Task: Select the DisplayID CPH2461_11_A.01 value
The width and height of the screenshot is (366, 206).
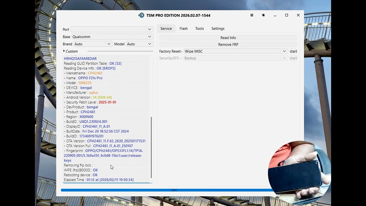Action: pyautogui.click(x=96, y=126)
